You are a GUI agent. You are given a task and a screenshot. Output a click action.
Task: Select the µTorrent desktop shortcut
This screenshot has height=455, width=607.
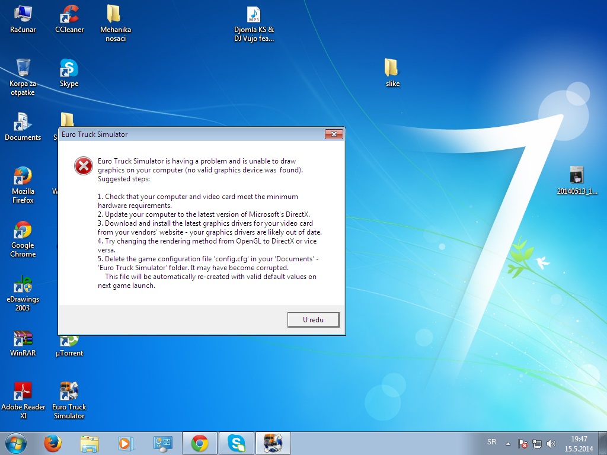(x=69, y=346)
